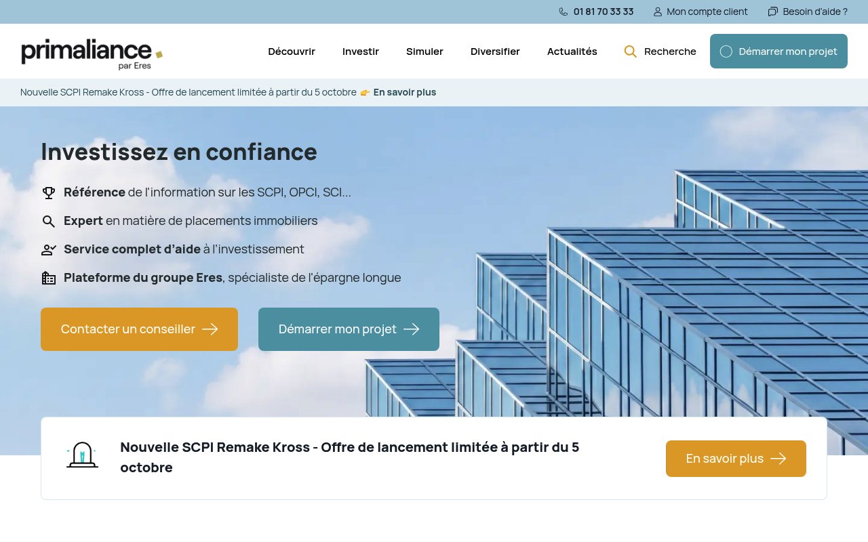868x542 pixels.
Task: Open the Actualités menu
Action: 572,51
